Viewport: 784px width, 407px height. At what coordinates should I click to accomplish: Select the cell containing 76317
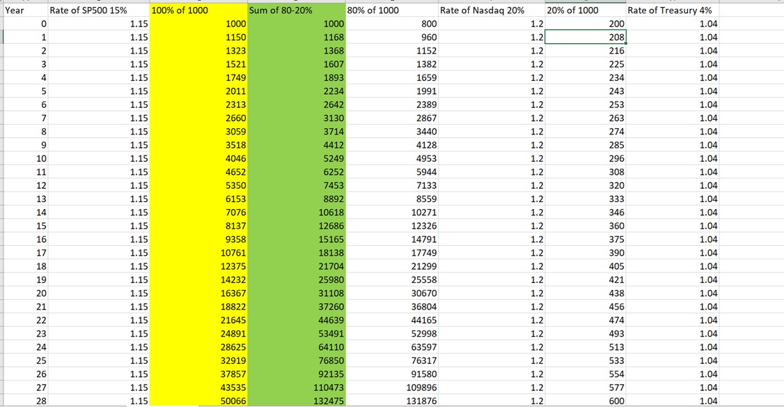tap(392, 360)
